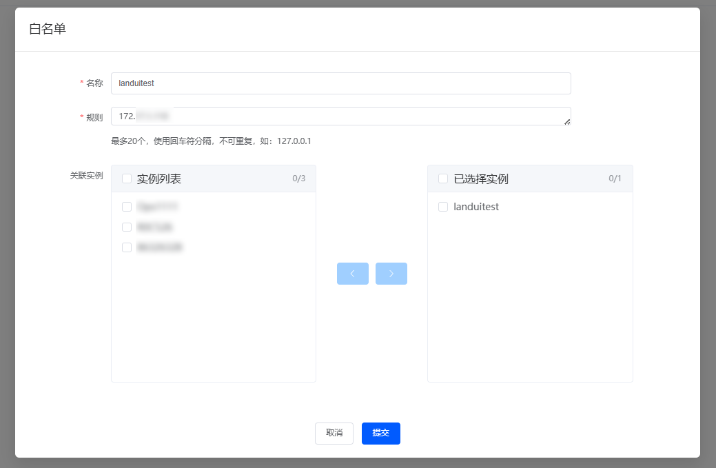Viewport: 716px width, 468px height.
Task: Click the 关联实例 field label
Action: 86,176
